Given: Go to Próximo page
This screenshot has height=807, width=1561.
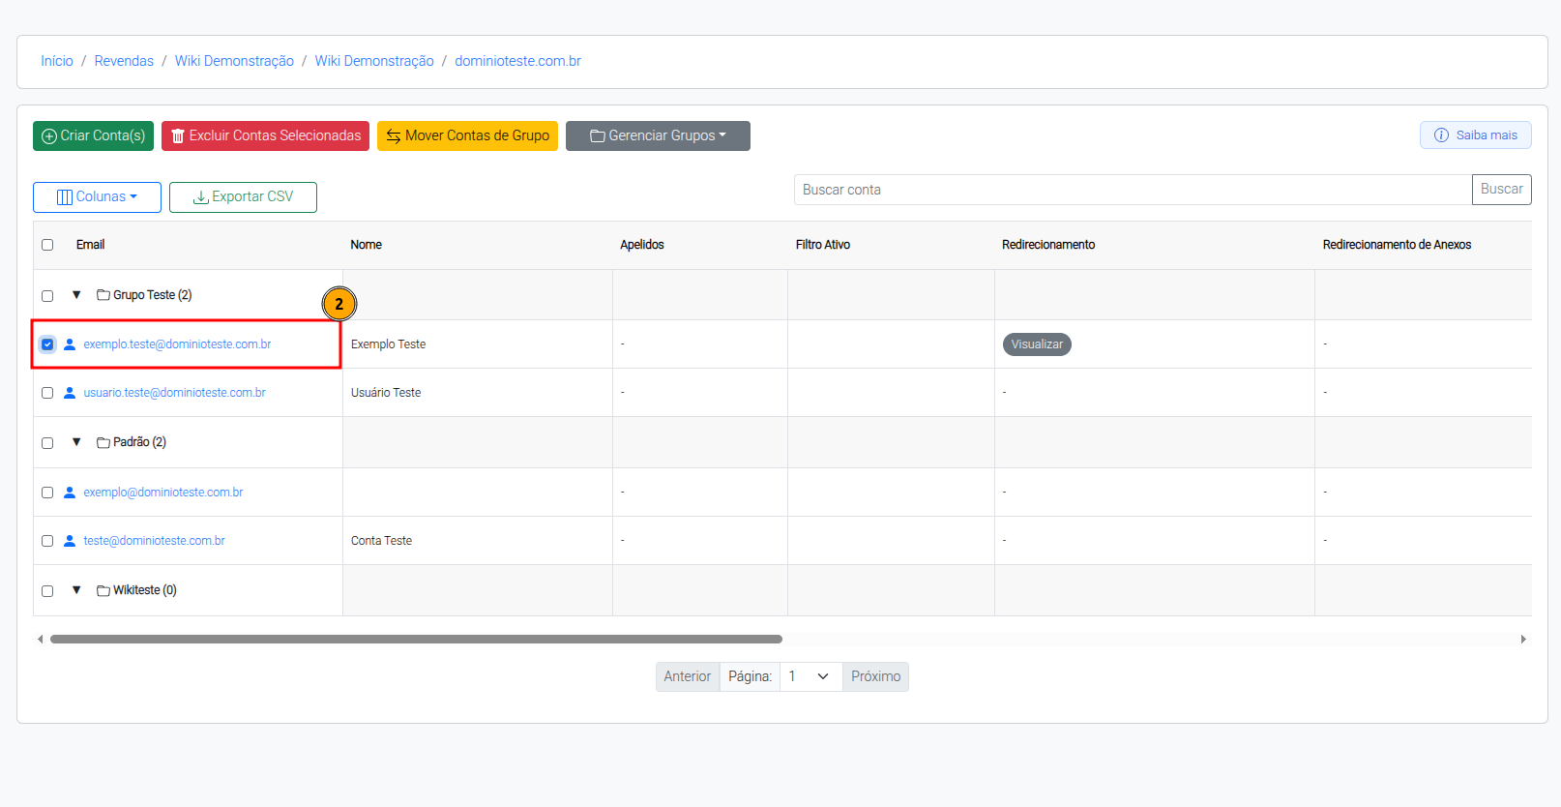Looking at the screenshot, I should point(875,676).
